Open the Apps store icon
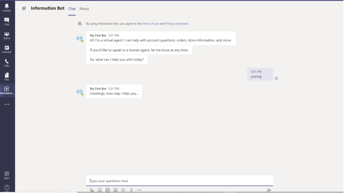This screenshot has width=344, height=193. [x=7, y=175]
